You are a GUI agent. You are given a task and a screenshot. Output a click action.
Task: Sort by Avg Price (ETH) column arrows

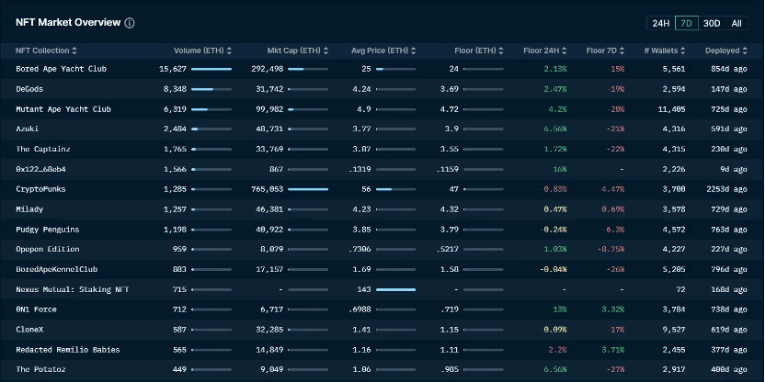click(x=413, y=51)
